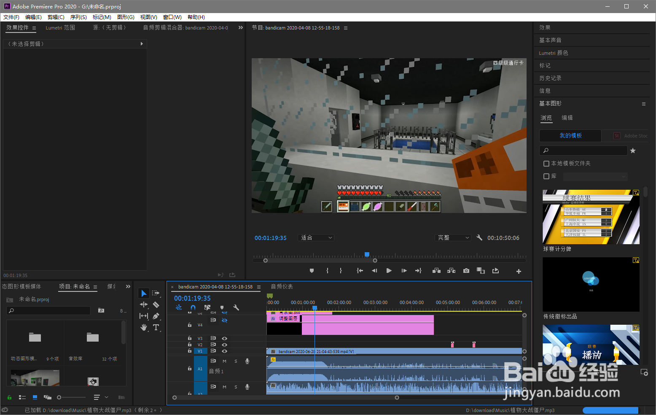Select the Ripple Edit tool
The image size is (656, 415).
click(144, 305)
